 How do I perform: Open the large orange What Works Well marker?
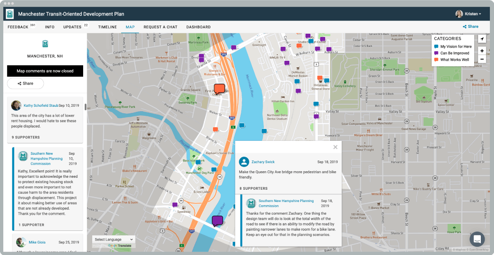point(219,88)
